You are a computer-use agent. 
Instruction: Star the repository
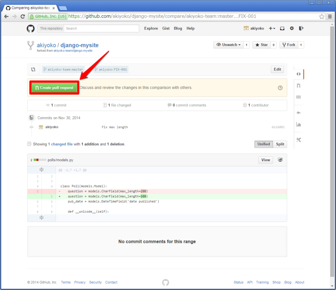point(261,45)
